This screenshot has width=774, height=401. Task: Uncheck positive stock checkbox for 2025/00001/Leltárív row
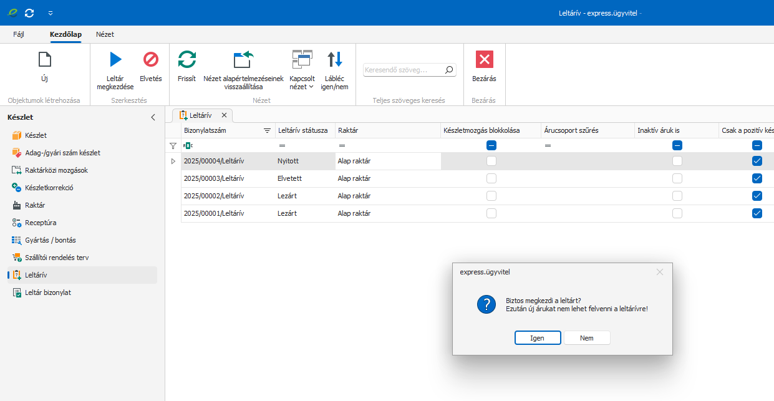tap(757, 213)
